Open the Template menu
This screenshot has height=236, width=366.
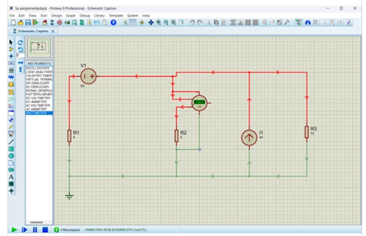tap(116, 15)
